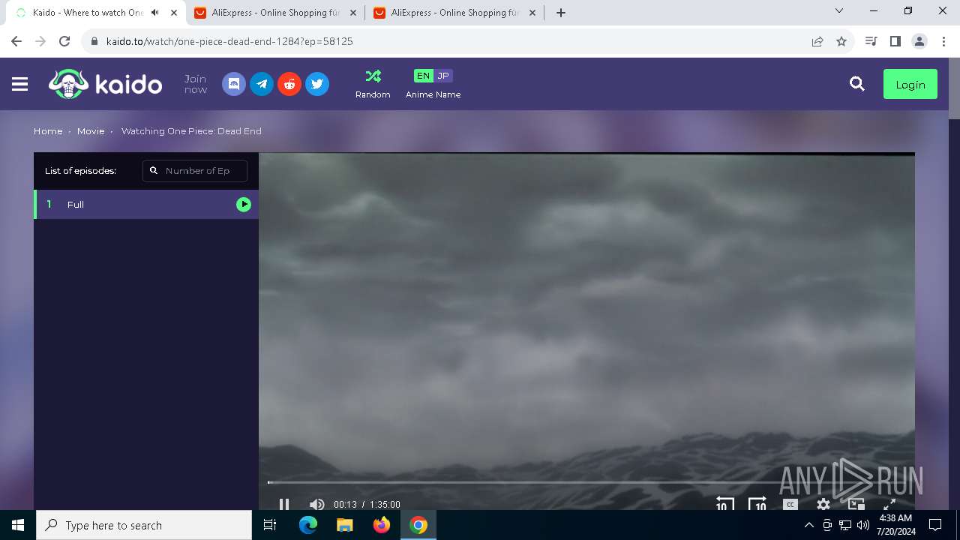The height and width of the screenshot is (540, 960).
Task: Focus the Number of Ep search field
Action: tap(195, 171)
